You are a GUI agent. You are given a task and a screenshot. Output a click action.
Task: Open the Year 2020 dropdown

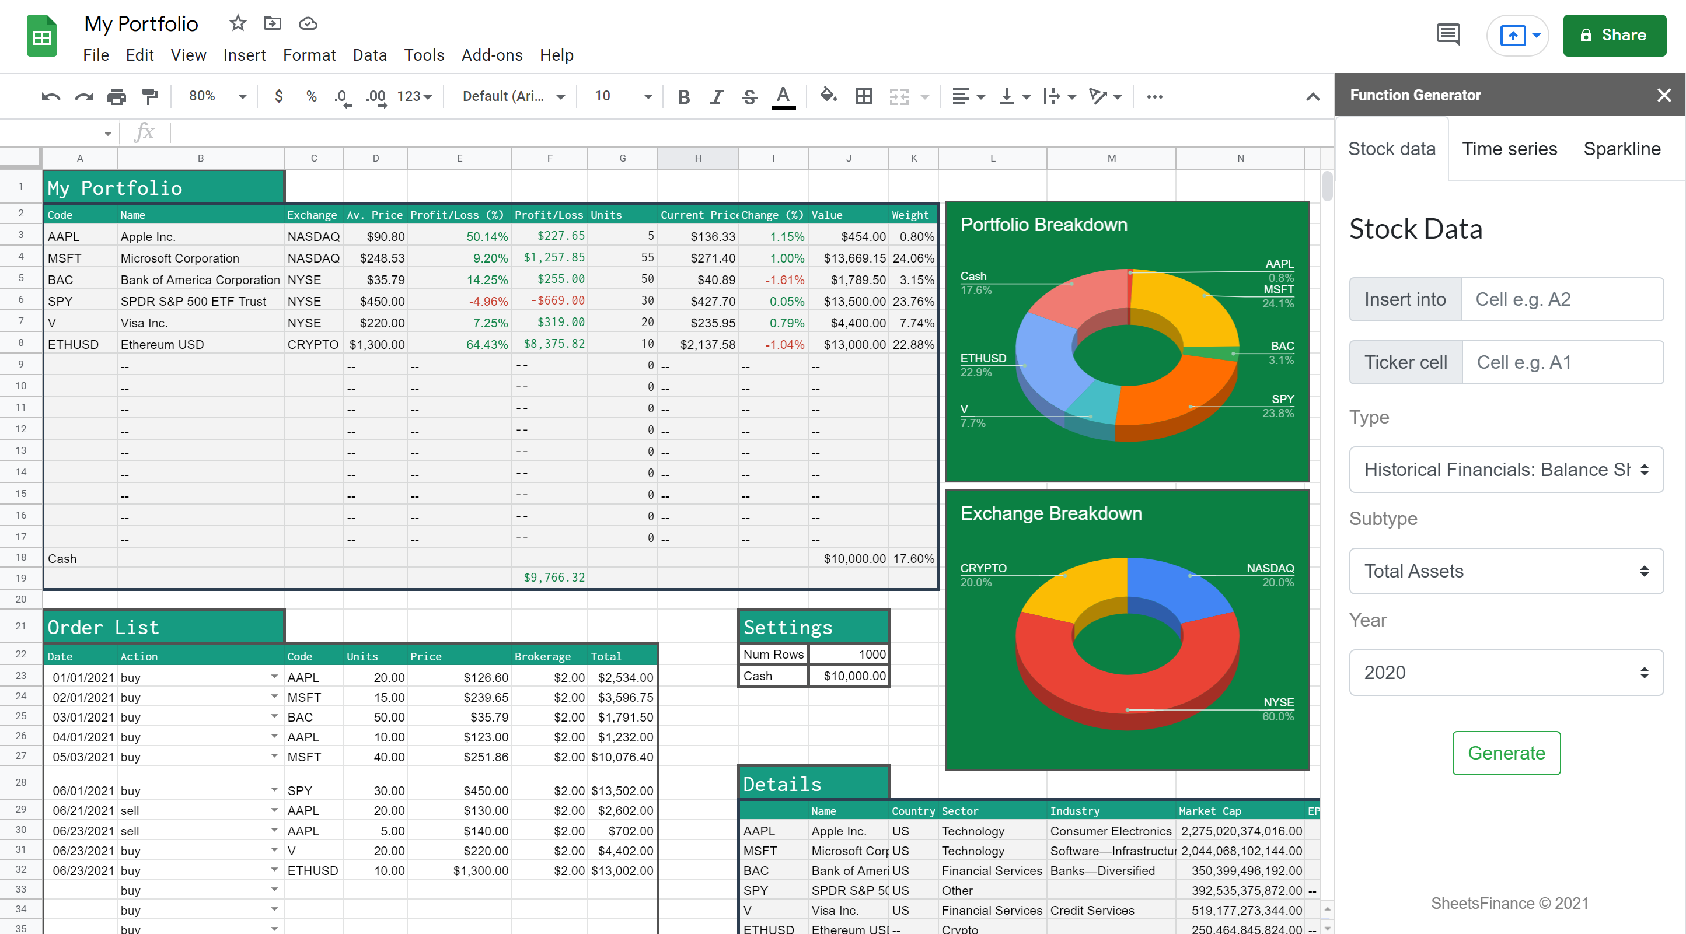(x=1506, y=673)
